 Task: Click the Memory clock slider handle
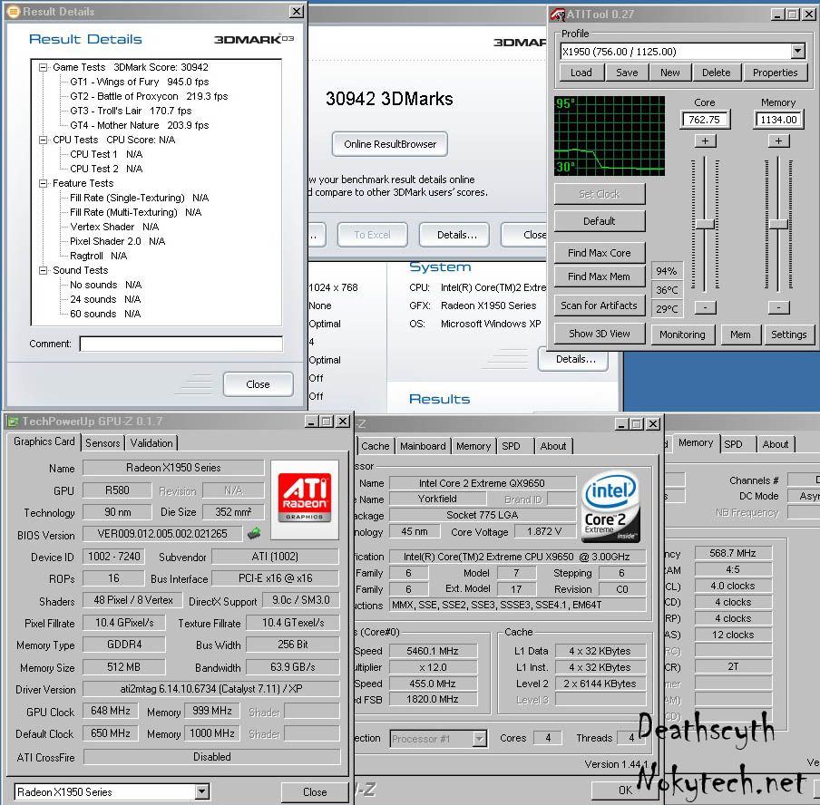[x=778, y=224]
